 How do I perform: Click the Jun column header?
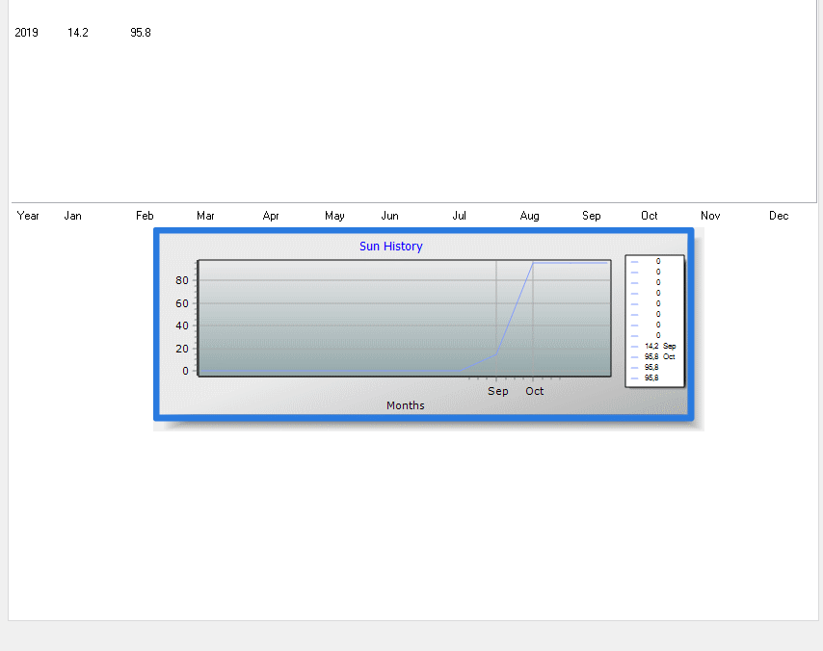pyautogui.click(x=389, y=216)
